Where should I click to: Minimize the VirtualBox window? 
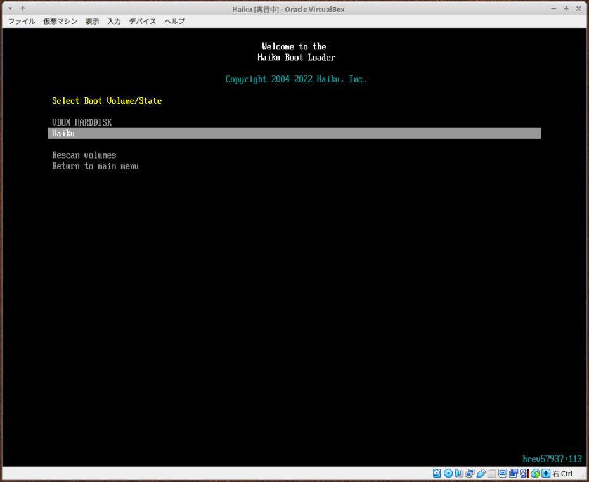553,8
